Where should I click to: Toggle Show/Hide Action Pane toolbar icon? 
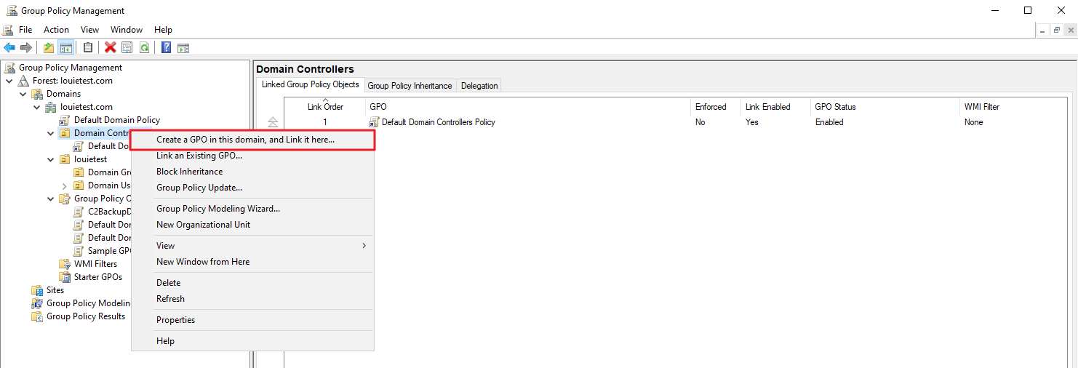(x=183, y=47)
